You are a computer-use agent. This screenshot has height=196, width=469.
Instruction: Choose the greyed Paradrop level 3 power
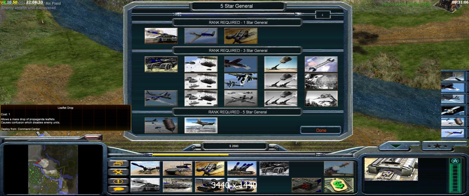point(201,98)
